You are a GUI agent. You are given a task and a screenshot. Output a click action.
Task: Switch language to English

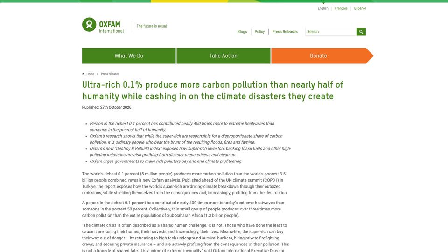pos(323,8)
